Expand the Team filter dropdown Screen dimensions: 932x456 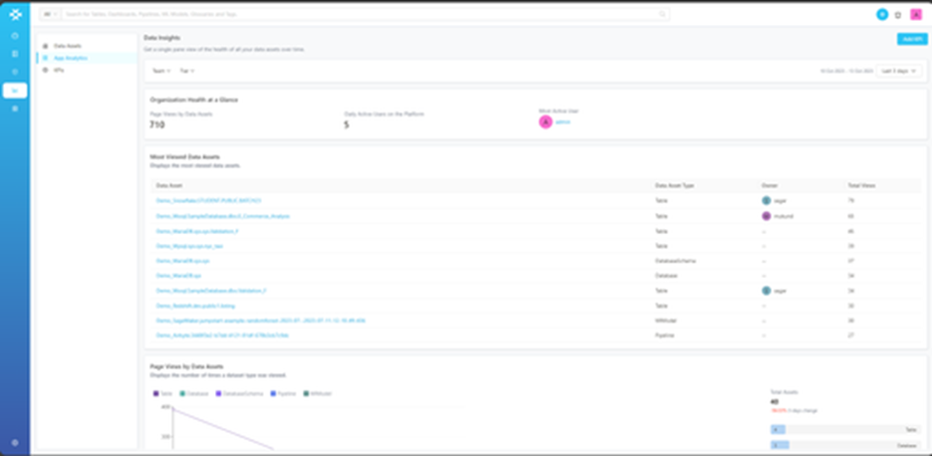(x=160, y=71)
